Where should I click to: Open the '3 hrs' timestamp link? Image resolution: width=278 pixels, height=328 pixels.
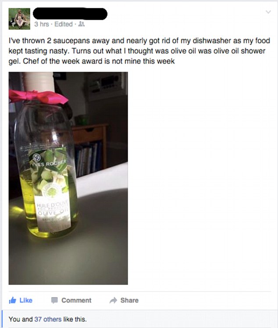tap(42, 24)
